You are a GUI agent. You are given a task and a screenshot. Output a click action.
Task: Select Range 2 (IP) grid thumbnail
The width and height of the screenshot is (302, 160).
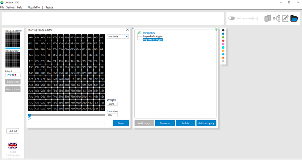(x=13, y=60)
